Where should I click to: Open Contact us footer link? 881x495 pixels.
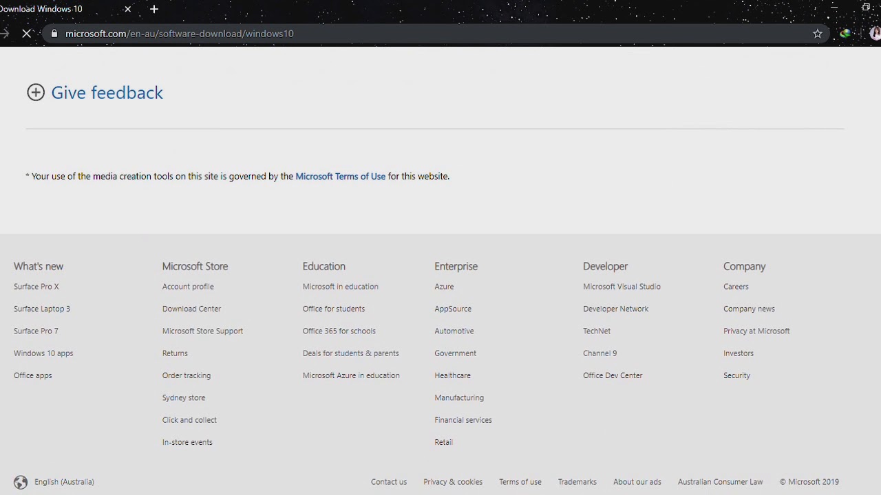click(389, 482)
